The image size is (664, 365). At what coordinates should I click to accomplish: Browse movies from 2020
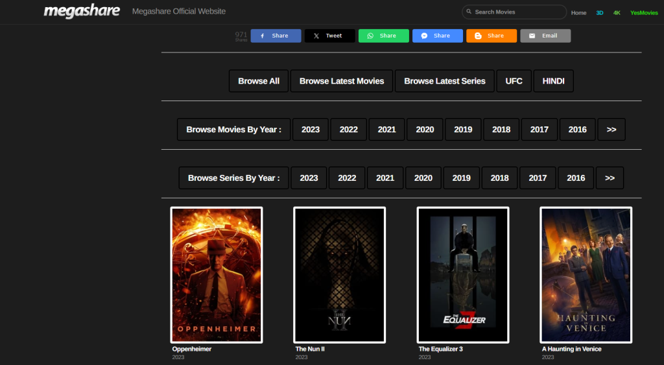(x=425, y=130)
